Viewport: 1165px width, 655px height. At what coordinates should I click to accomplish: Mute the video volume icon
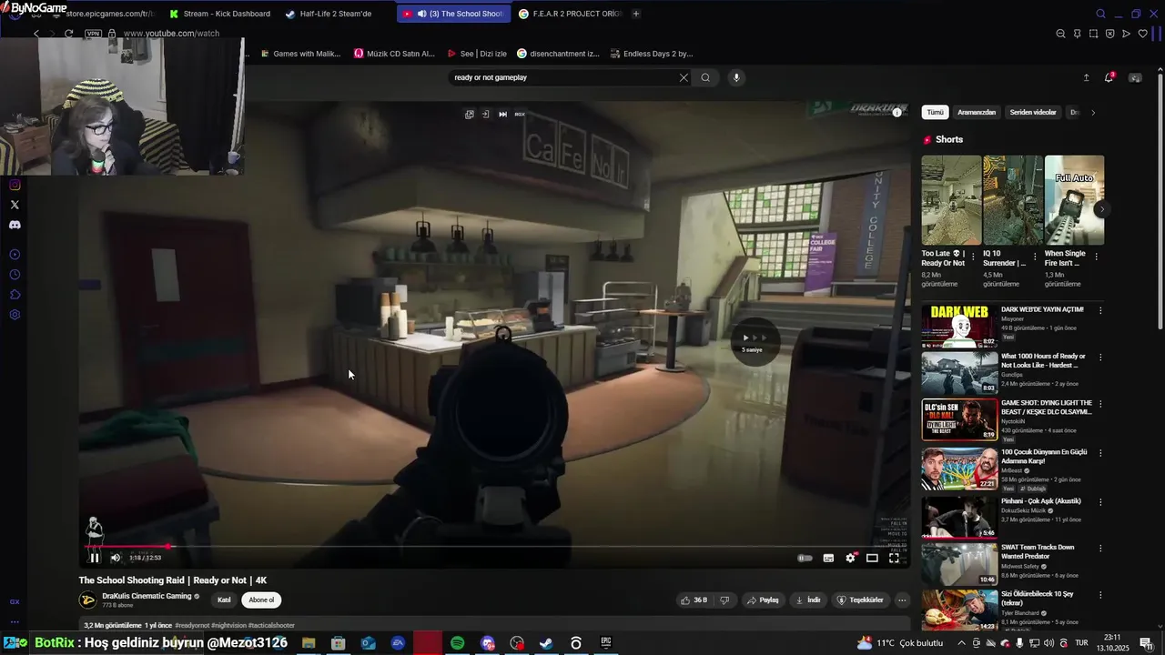(116, 558)
